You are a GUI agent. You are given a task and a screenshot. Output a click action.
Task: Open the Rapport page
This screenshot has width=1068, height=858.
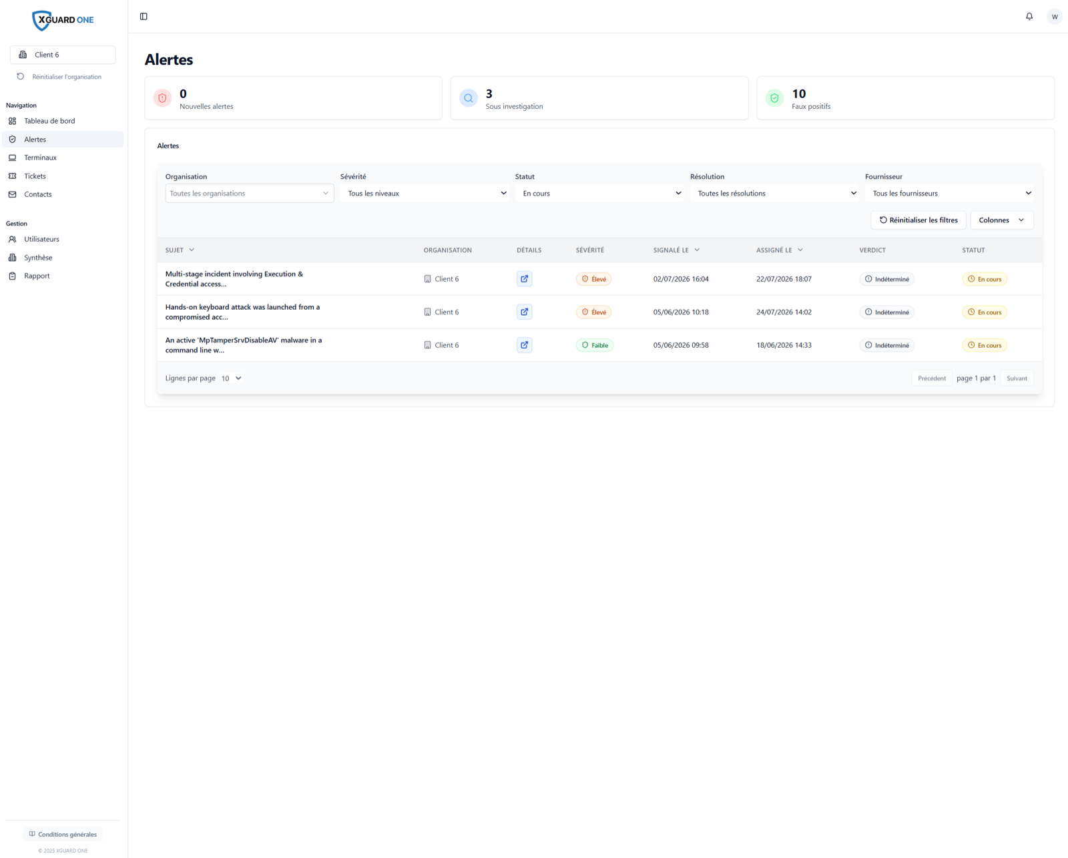[x=63, y=276]
